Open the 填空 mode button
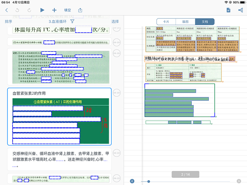Screen dimensions: 247x185 [67, 10]
